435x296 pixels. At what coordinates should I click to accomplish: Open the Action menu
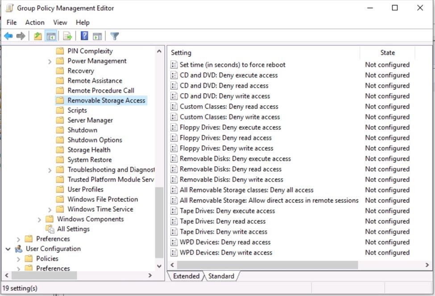tap(34, 22)
